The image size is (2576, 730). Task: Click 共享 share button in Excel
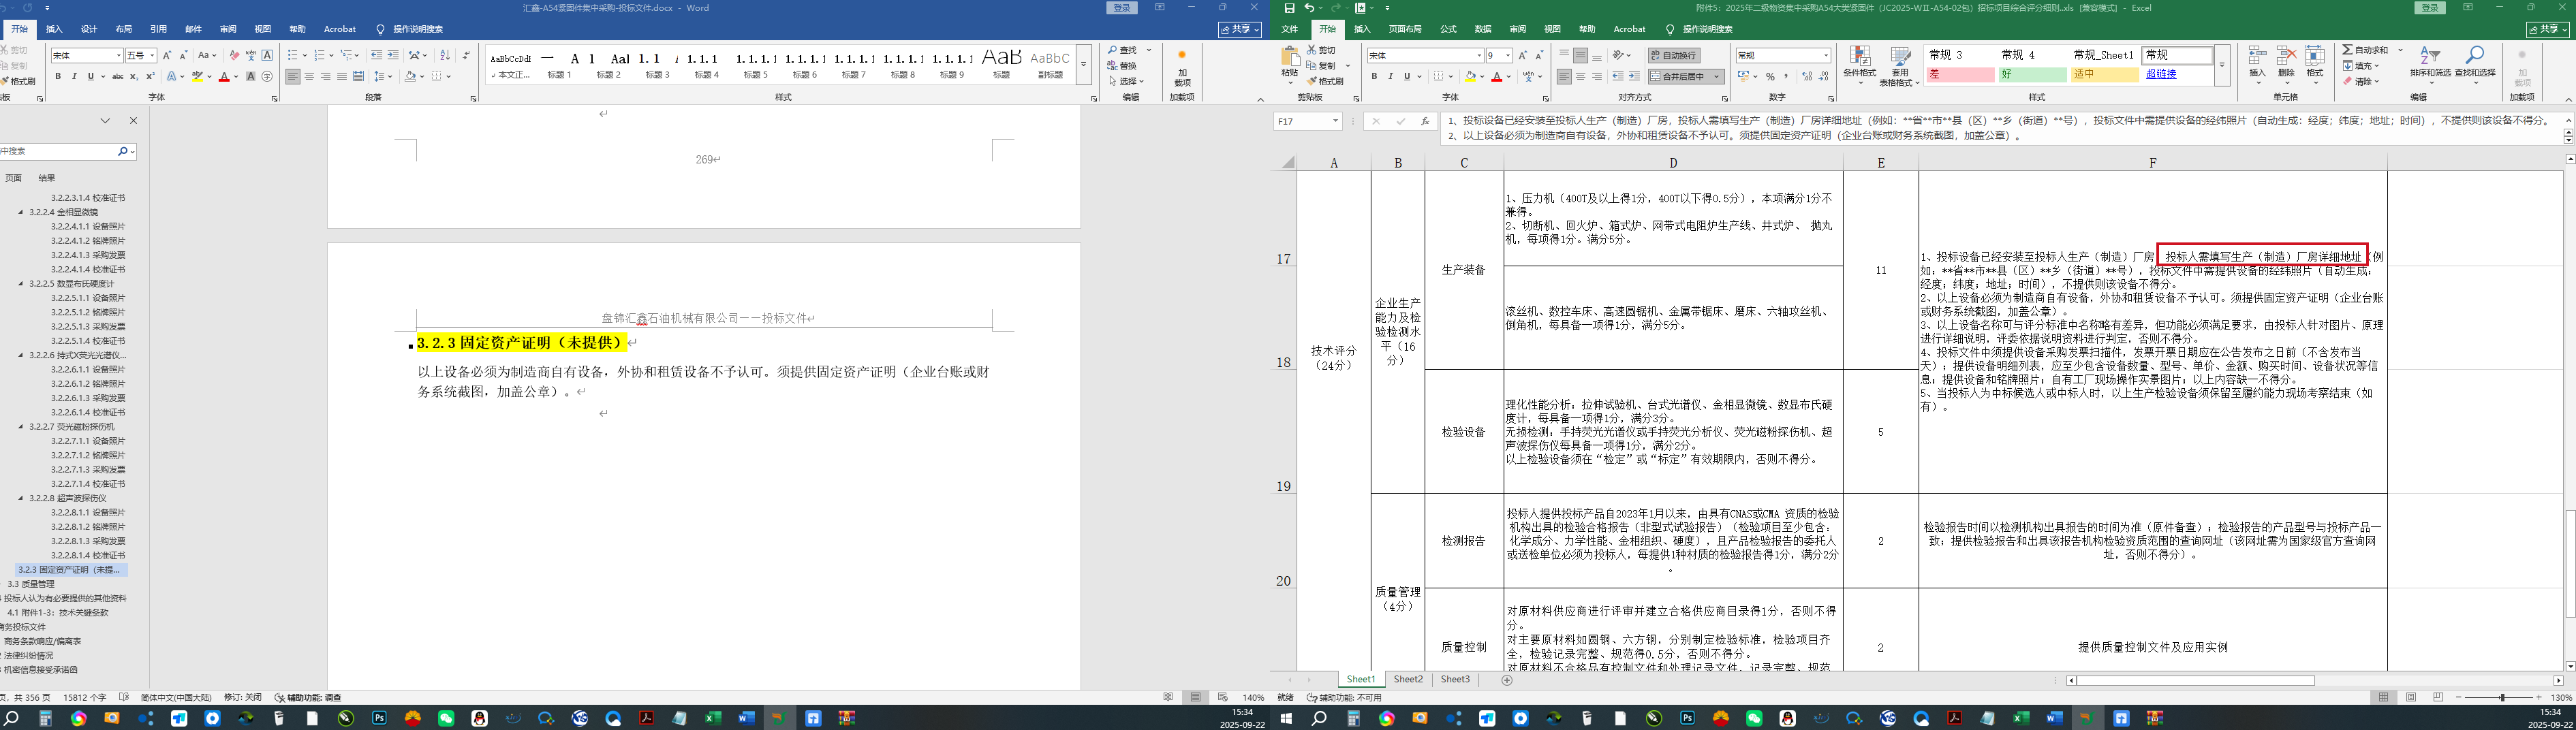(2546, 29)
